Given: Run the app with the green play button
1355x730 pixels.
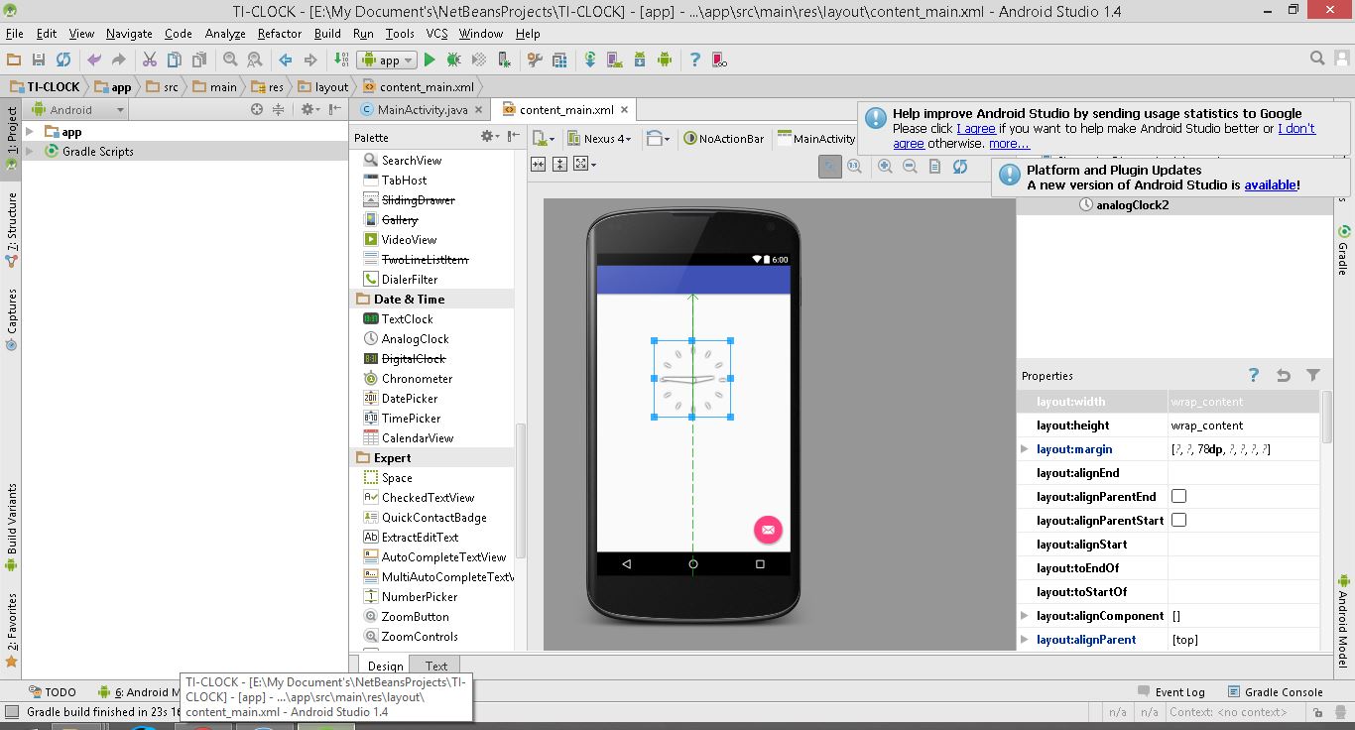Looking at the screenshot, I should tap(430, 61).
